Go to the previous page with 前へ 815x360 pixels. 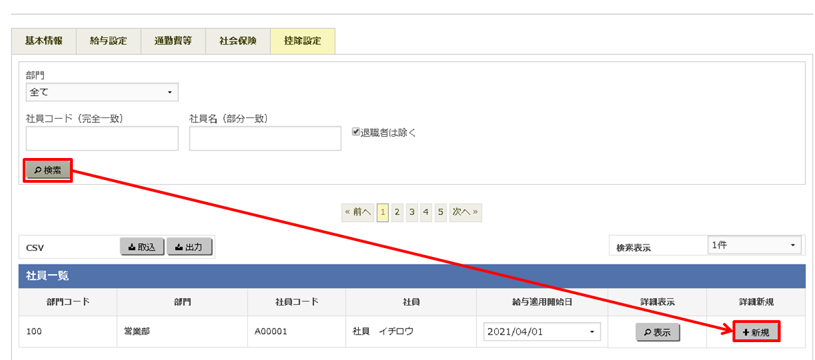(357, 213)
